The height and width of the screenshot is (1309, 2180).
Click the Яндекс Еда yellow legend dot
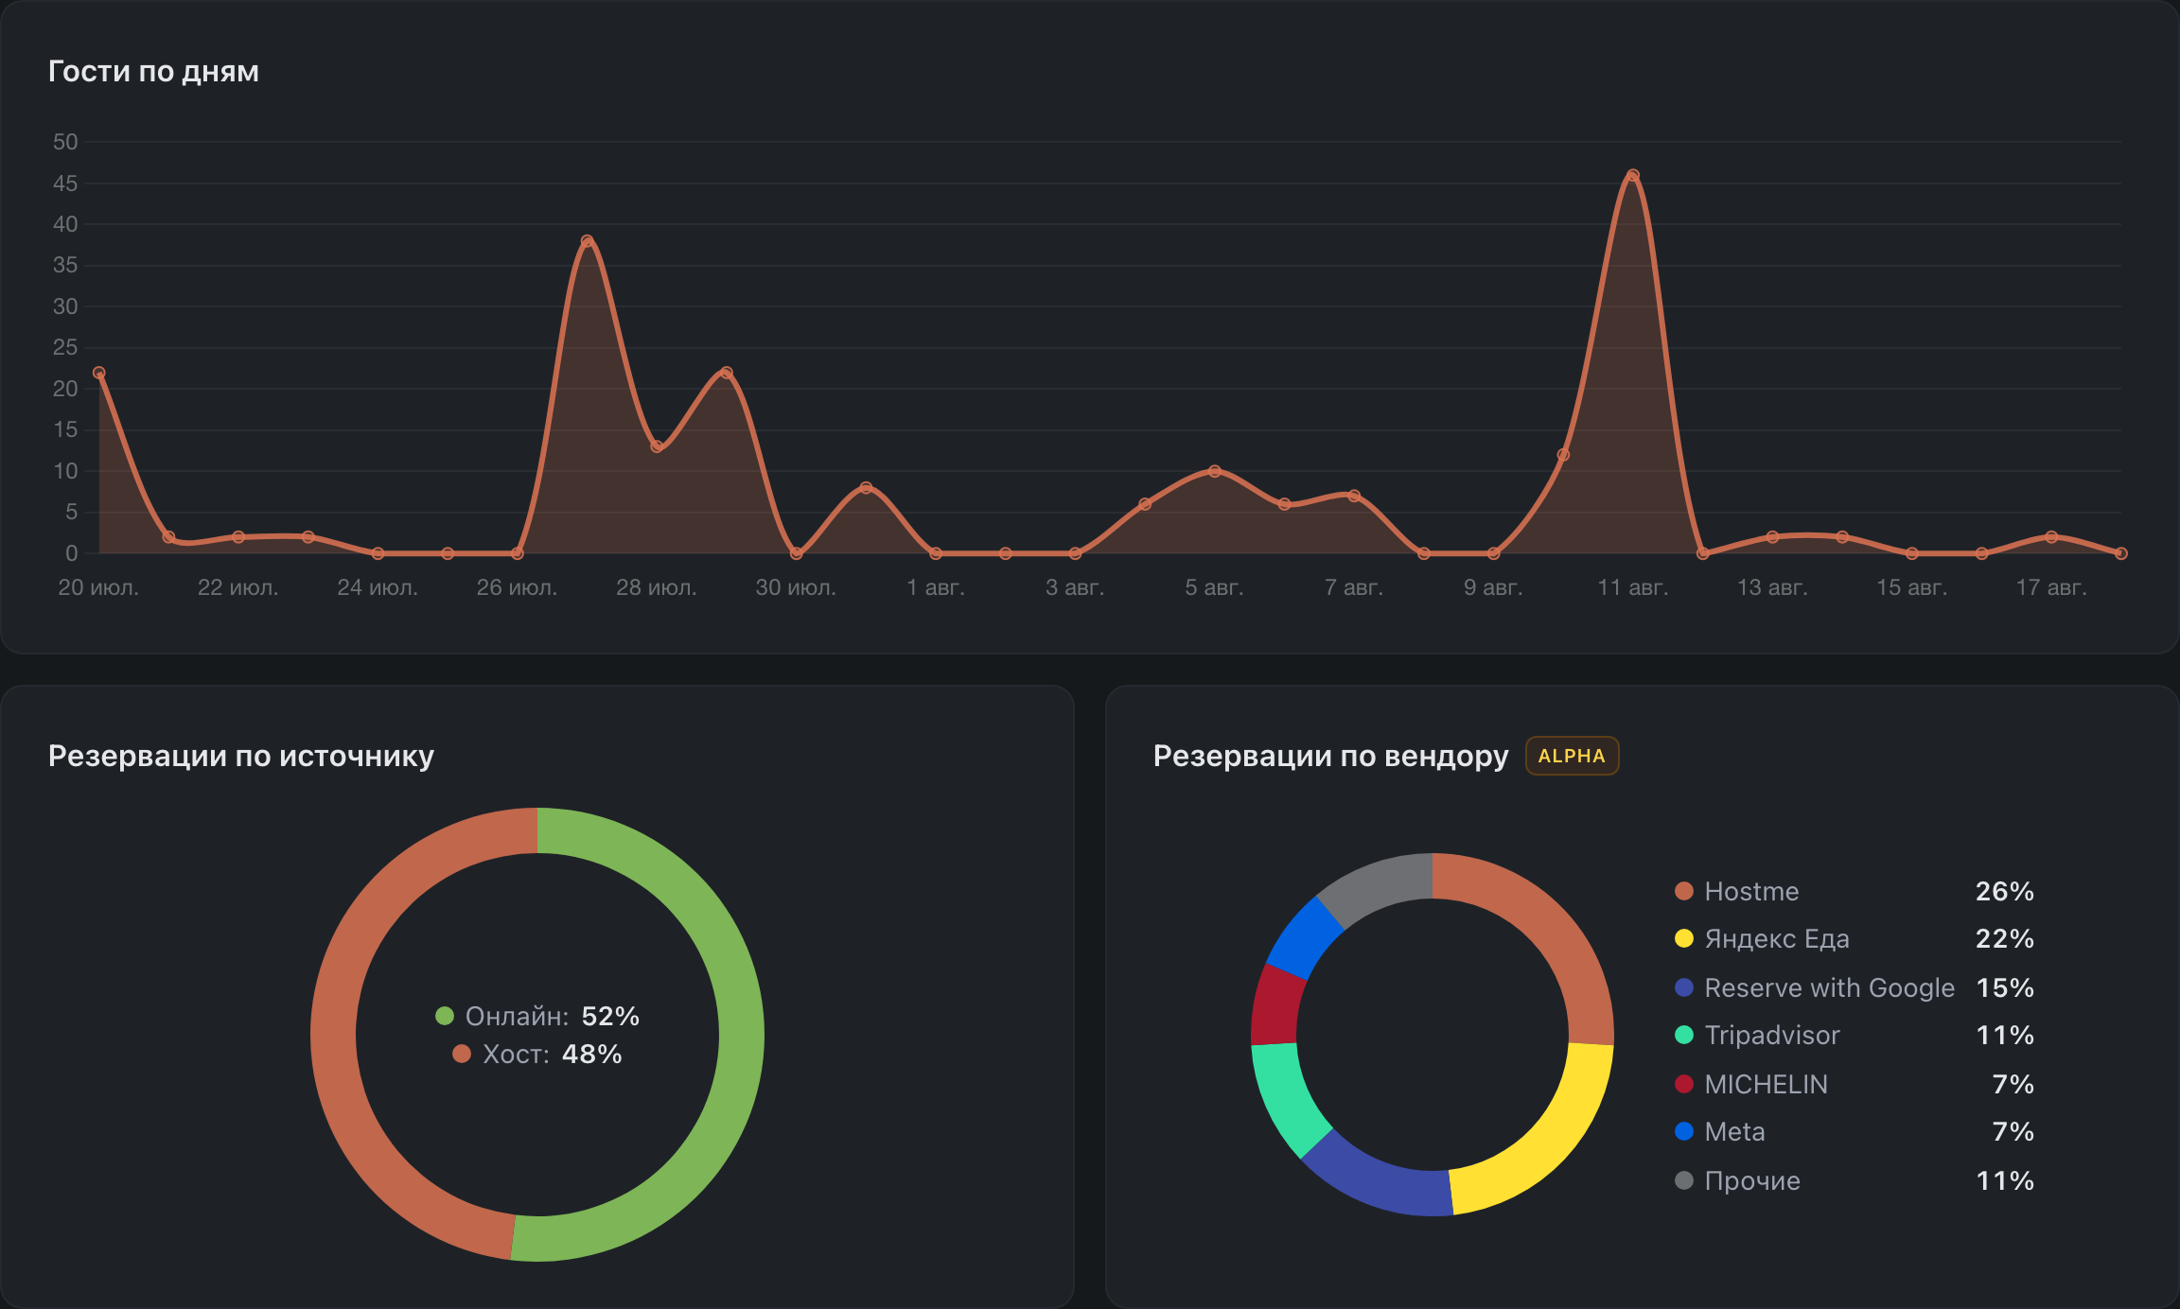[1683, 938]
